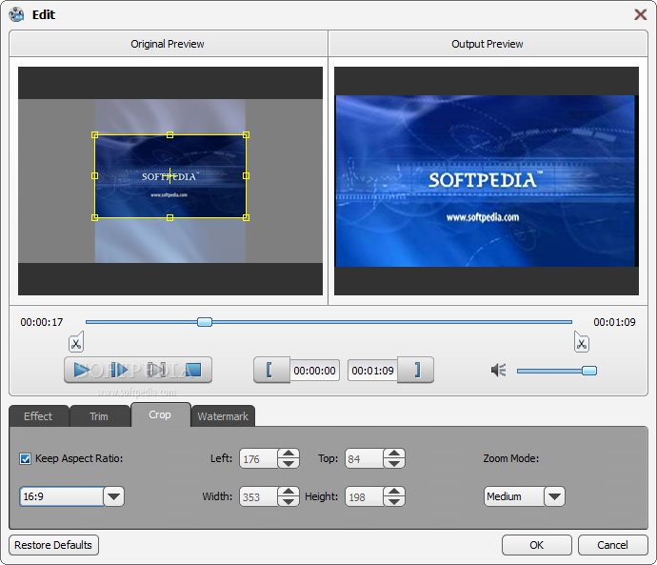Decrease the Width crop value
The width and height of the screenshot is (657, 565).
pos(289,501)
